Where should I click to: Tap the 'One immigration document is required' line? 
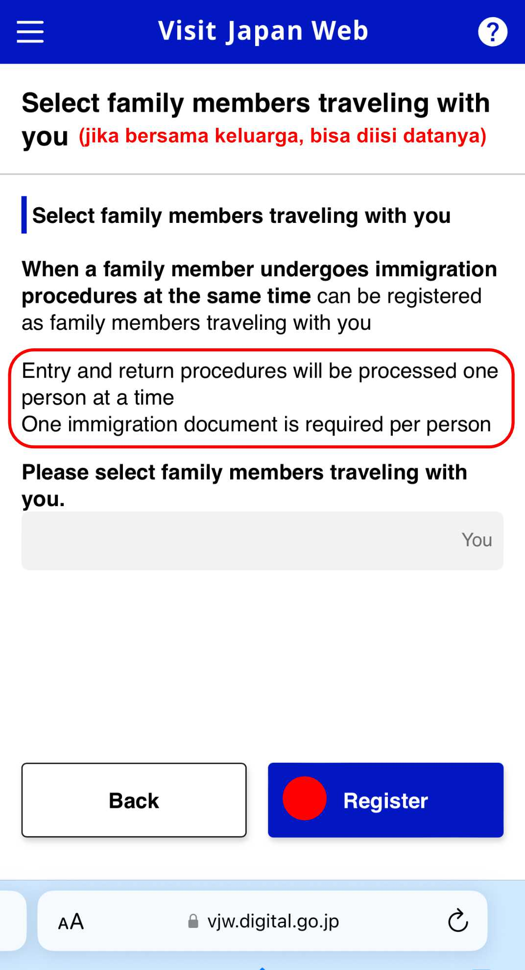(x=256, y=424)
